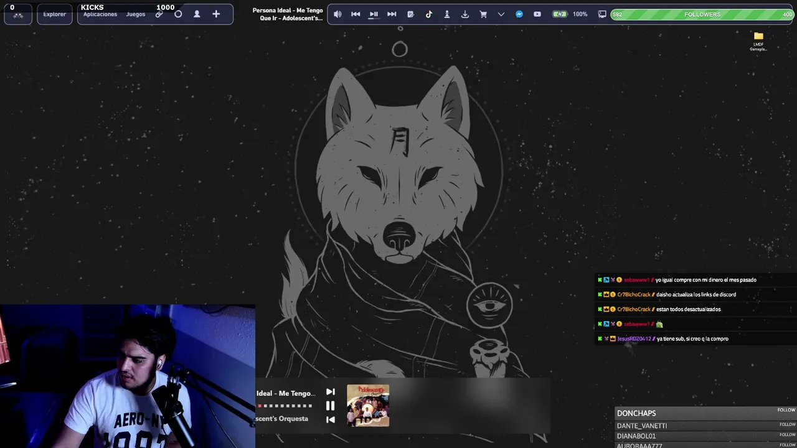Click the DONCHAPS username
This screenshot has width=797, height=448.
pyautogui.click(x=636, y=413)
